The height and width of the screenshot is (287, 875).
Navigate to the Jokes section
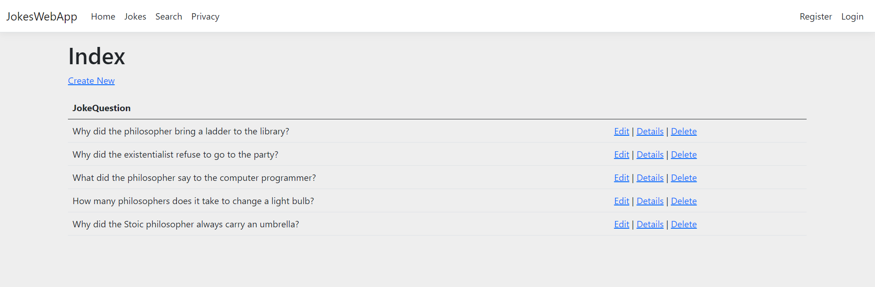point(135,16)
